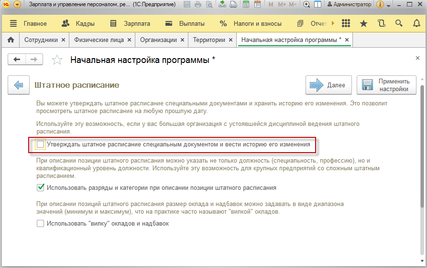This screenshot has height=268, width=427.
Task: Open notifications bell icon
Action: click(416, 23)
